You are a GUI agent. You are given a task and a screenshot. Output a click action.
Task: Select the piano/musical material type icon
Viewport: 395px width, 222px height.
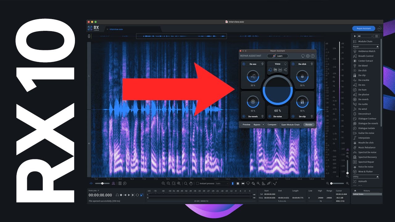[275, 70]
